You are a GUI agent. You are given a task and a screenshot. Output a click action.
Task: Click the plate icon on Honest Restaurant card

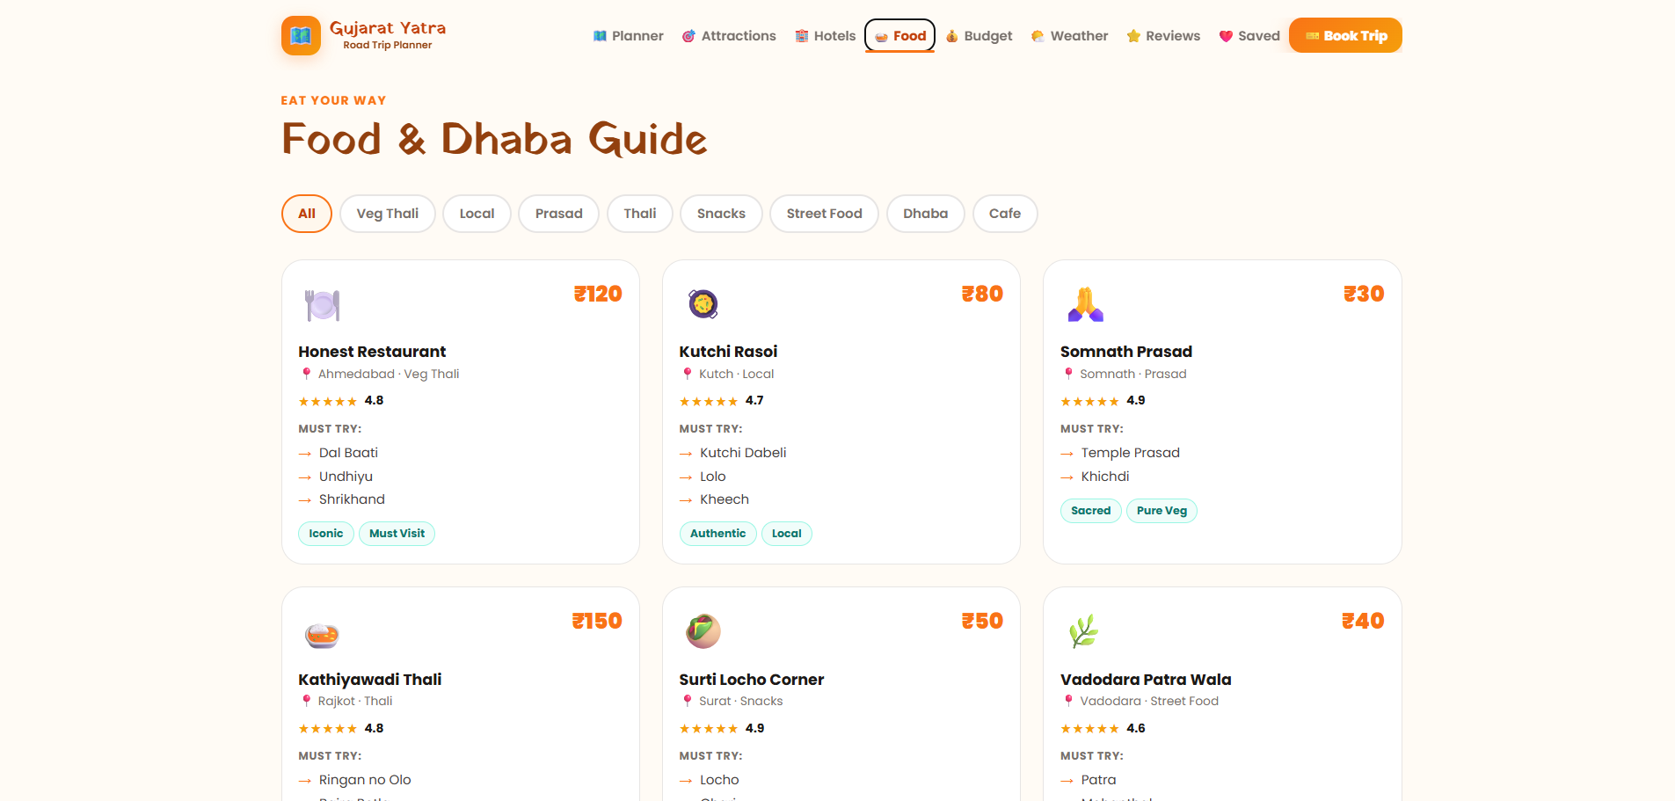pos(322,304)
